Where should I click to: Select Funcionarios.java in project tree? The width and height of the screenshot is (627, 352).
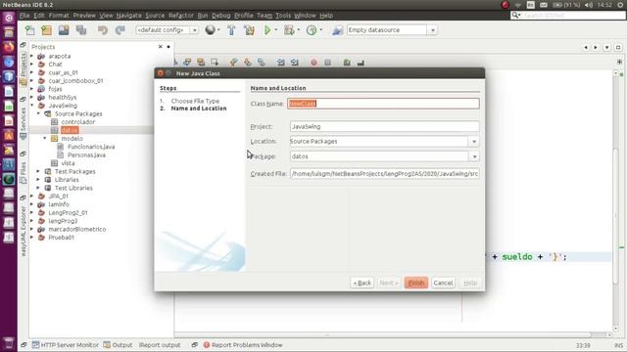point(91,147)
